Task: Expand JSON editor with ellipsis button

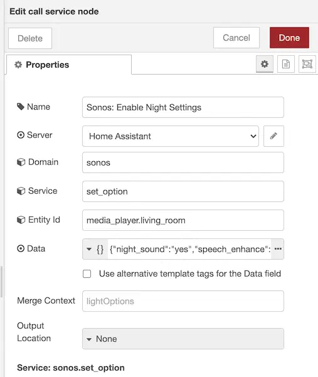Action: coord(278,249)
